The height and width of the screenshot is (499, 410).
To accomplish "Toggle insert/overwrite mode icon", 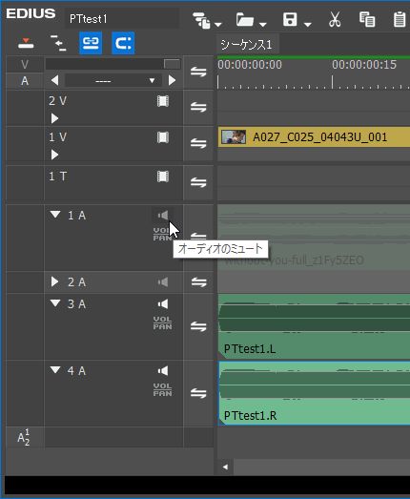I will tap(26, 43).
